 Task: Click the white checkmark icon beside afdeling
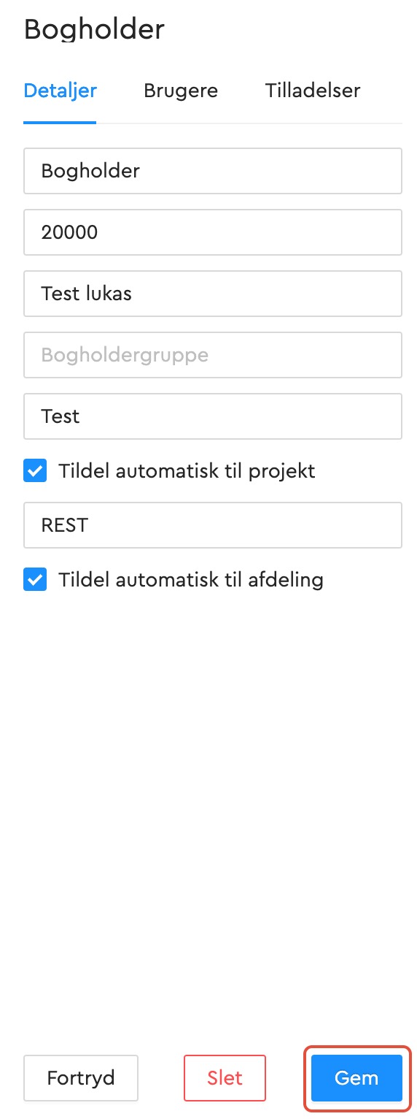click(x=35, y=580)
